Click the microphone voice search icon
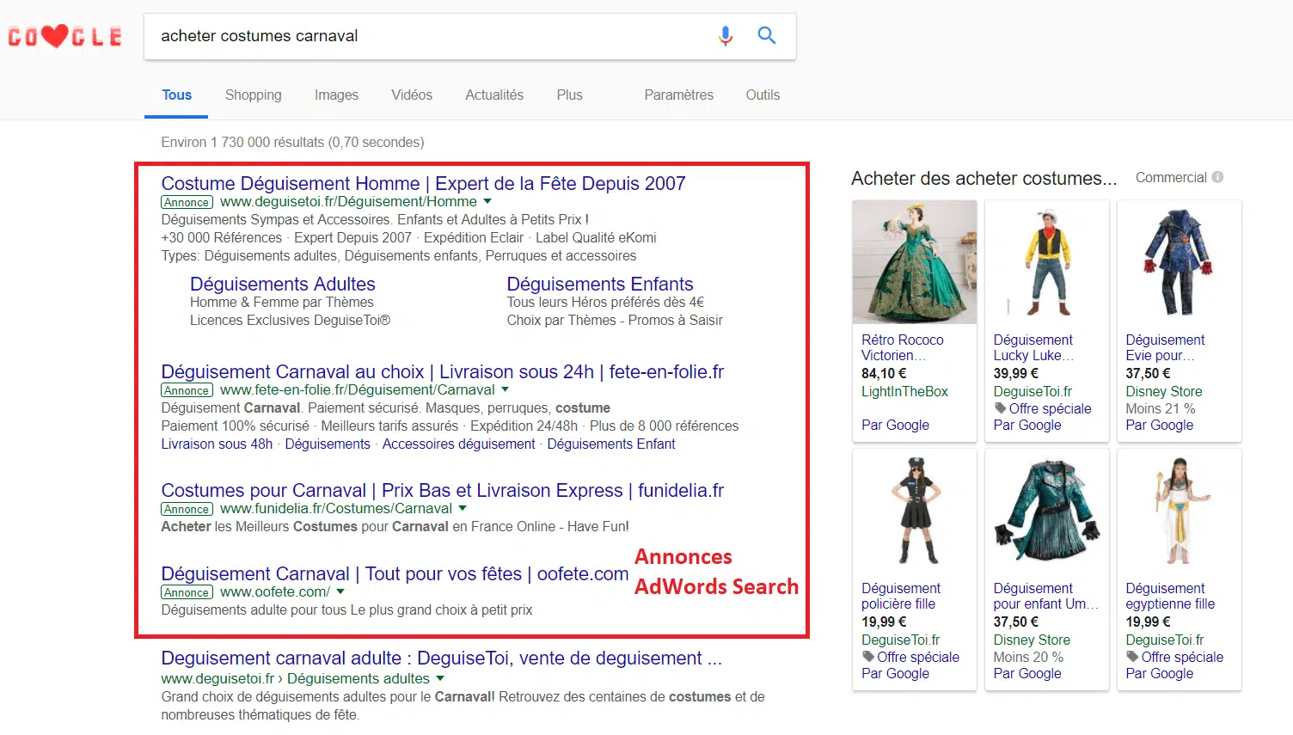Screen dimensions: 1293x735 pos(726,36)
